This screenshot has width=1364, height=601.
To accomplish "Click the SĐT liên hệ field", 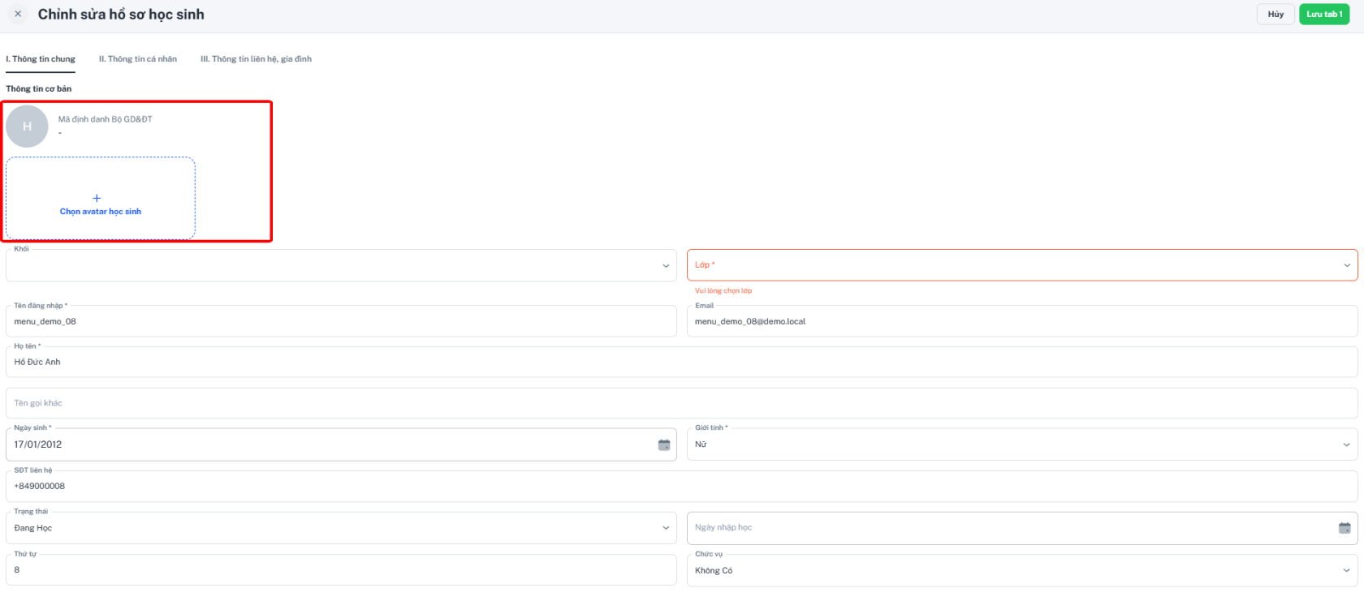I will coord(682,486).
